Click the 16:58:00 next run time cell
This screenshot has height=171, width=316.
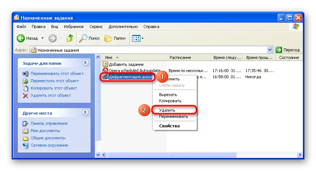coord(227,77)
